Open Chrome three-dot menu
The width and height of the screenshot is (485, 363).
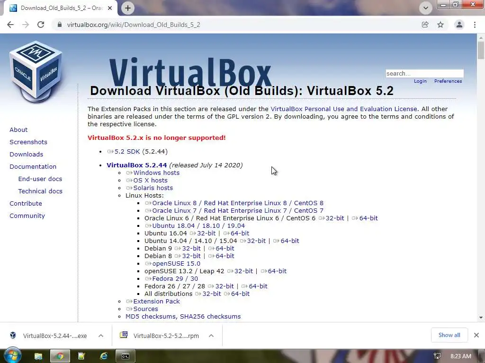click(x=475, y=25)
